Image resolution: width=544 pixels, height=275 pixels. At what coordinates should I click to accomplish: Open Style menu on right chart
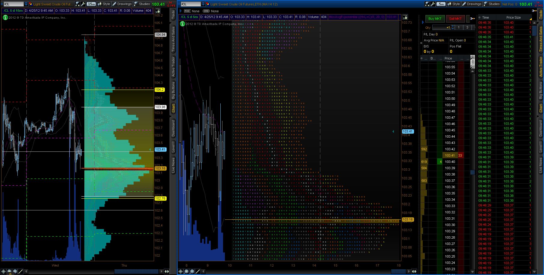tap(454, 4)
